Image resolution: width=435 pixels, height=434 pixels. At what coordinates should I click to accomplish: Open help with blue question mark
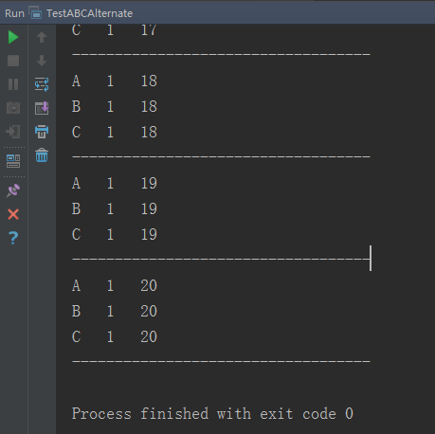click(13, 238)
